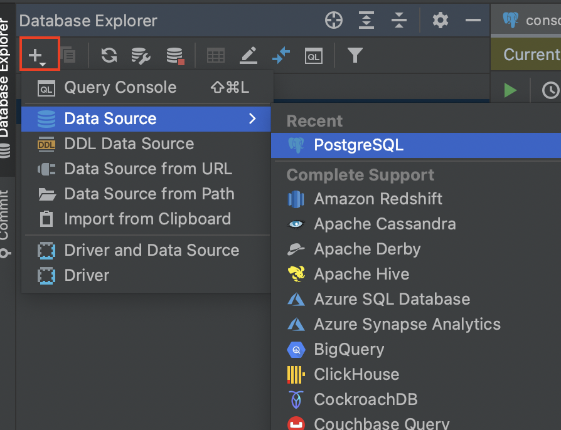Click the Select Opened File target icon
The width and height of the screenshot is (561, 430).
tap(334, 20)
